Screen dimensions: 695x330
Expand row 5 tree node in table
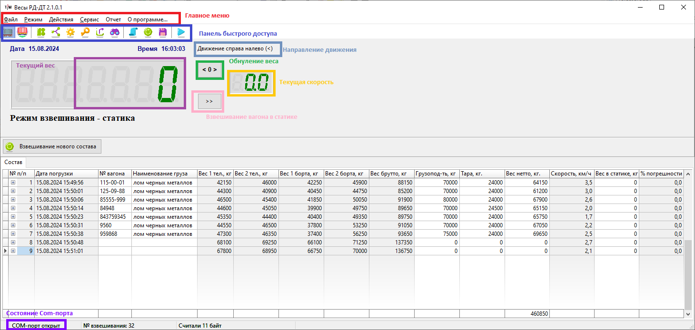tap(13, 217)
